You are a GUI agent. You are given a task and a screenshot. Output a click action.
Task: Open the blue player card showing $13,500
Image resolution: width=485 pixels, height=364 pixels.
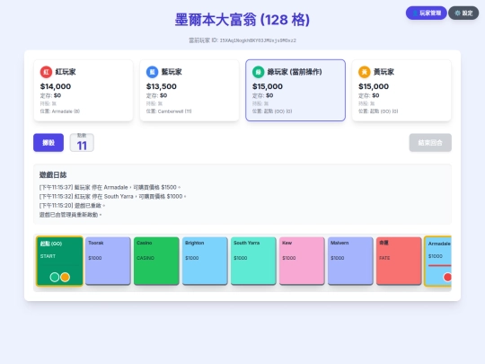(x=190, y=91)
